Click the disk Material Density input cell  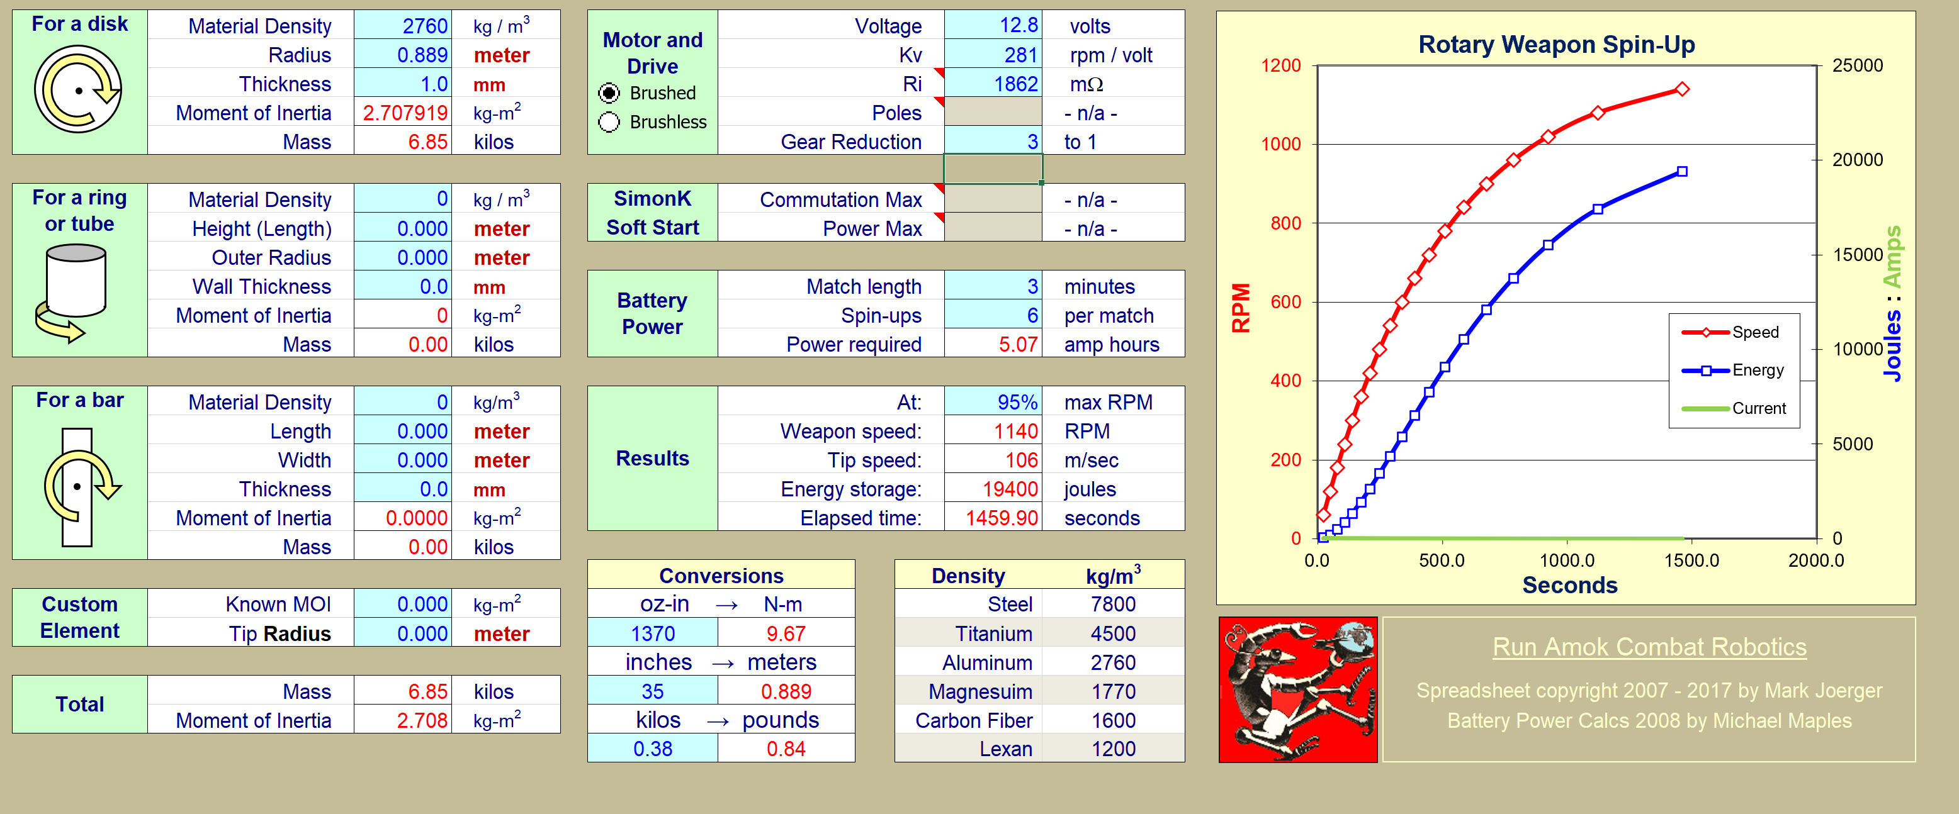[x=402, y=26]
